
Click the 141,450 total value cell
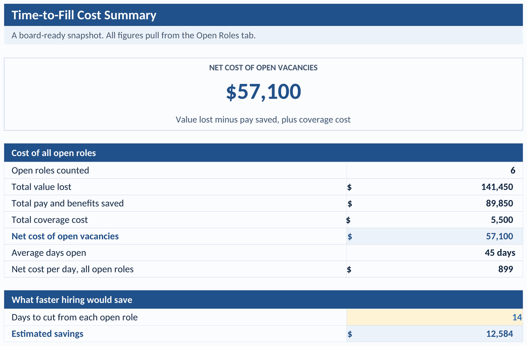click(434, 187)
